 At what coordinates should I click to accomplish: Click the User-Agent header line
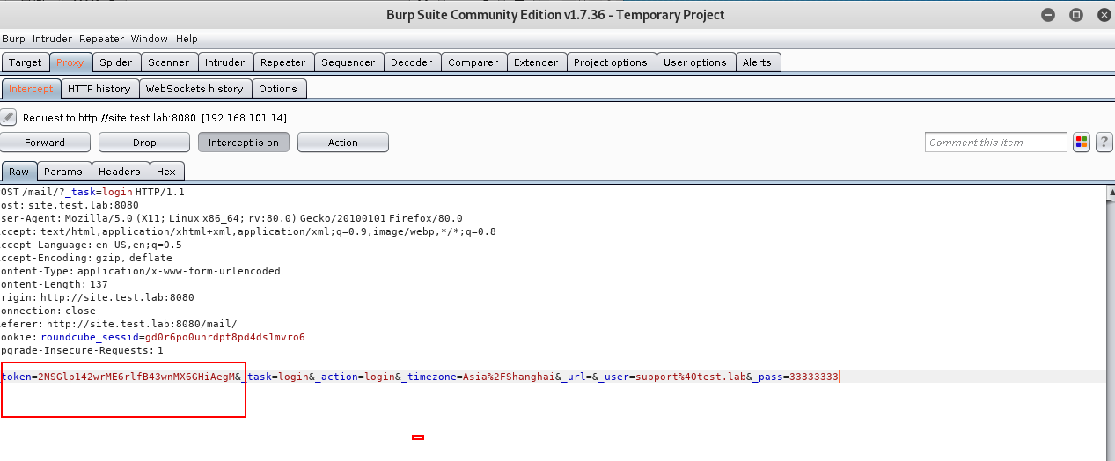[231, 218]
